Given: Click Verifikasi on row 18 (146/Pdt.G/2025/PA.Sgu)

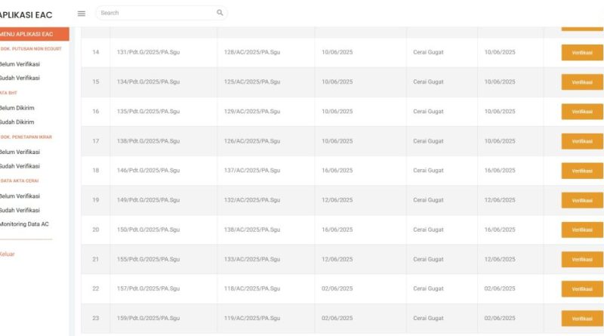Looking at the screenshot, I should pos(581,171).
